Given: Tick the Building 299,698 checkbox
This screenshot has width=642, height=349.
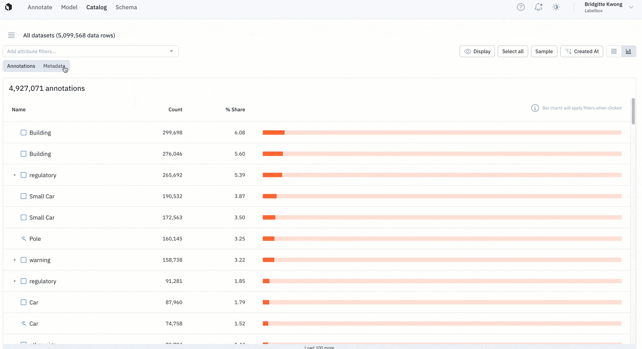Looking at the screenshot, I should (23, 133).
